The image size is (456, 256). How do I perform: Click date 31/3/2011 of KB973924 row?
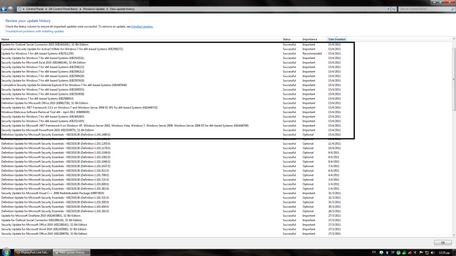(334, 193)
